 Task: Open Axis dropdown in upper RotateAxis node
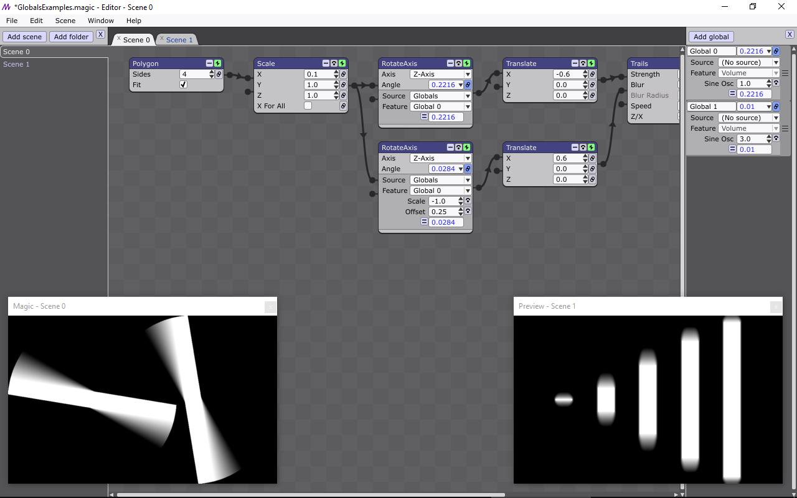point(441,74)
